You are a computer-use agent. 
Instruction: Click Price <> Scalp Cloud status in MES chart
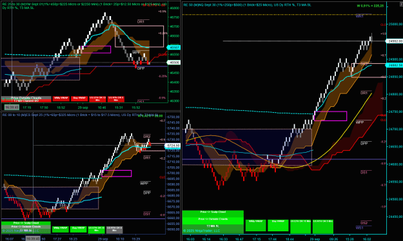[26, 223]
